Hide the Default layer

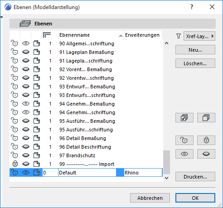click(26, 173)
